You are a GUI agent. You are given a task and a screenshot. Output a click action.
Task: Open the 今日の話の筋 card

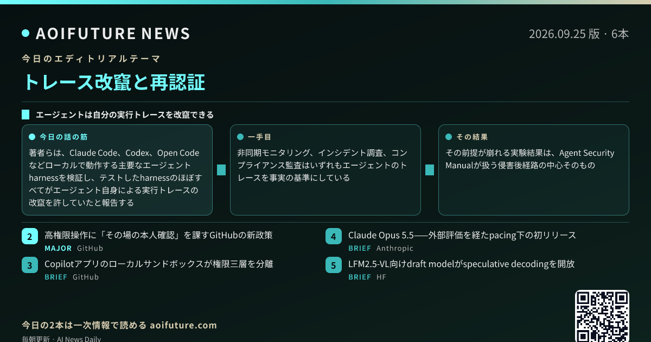point(117,170)
